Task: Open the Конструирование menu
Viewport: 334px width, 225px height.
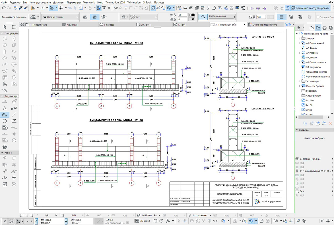Action: pos(40,2)
